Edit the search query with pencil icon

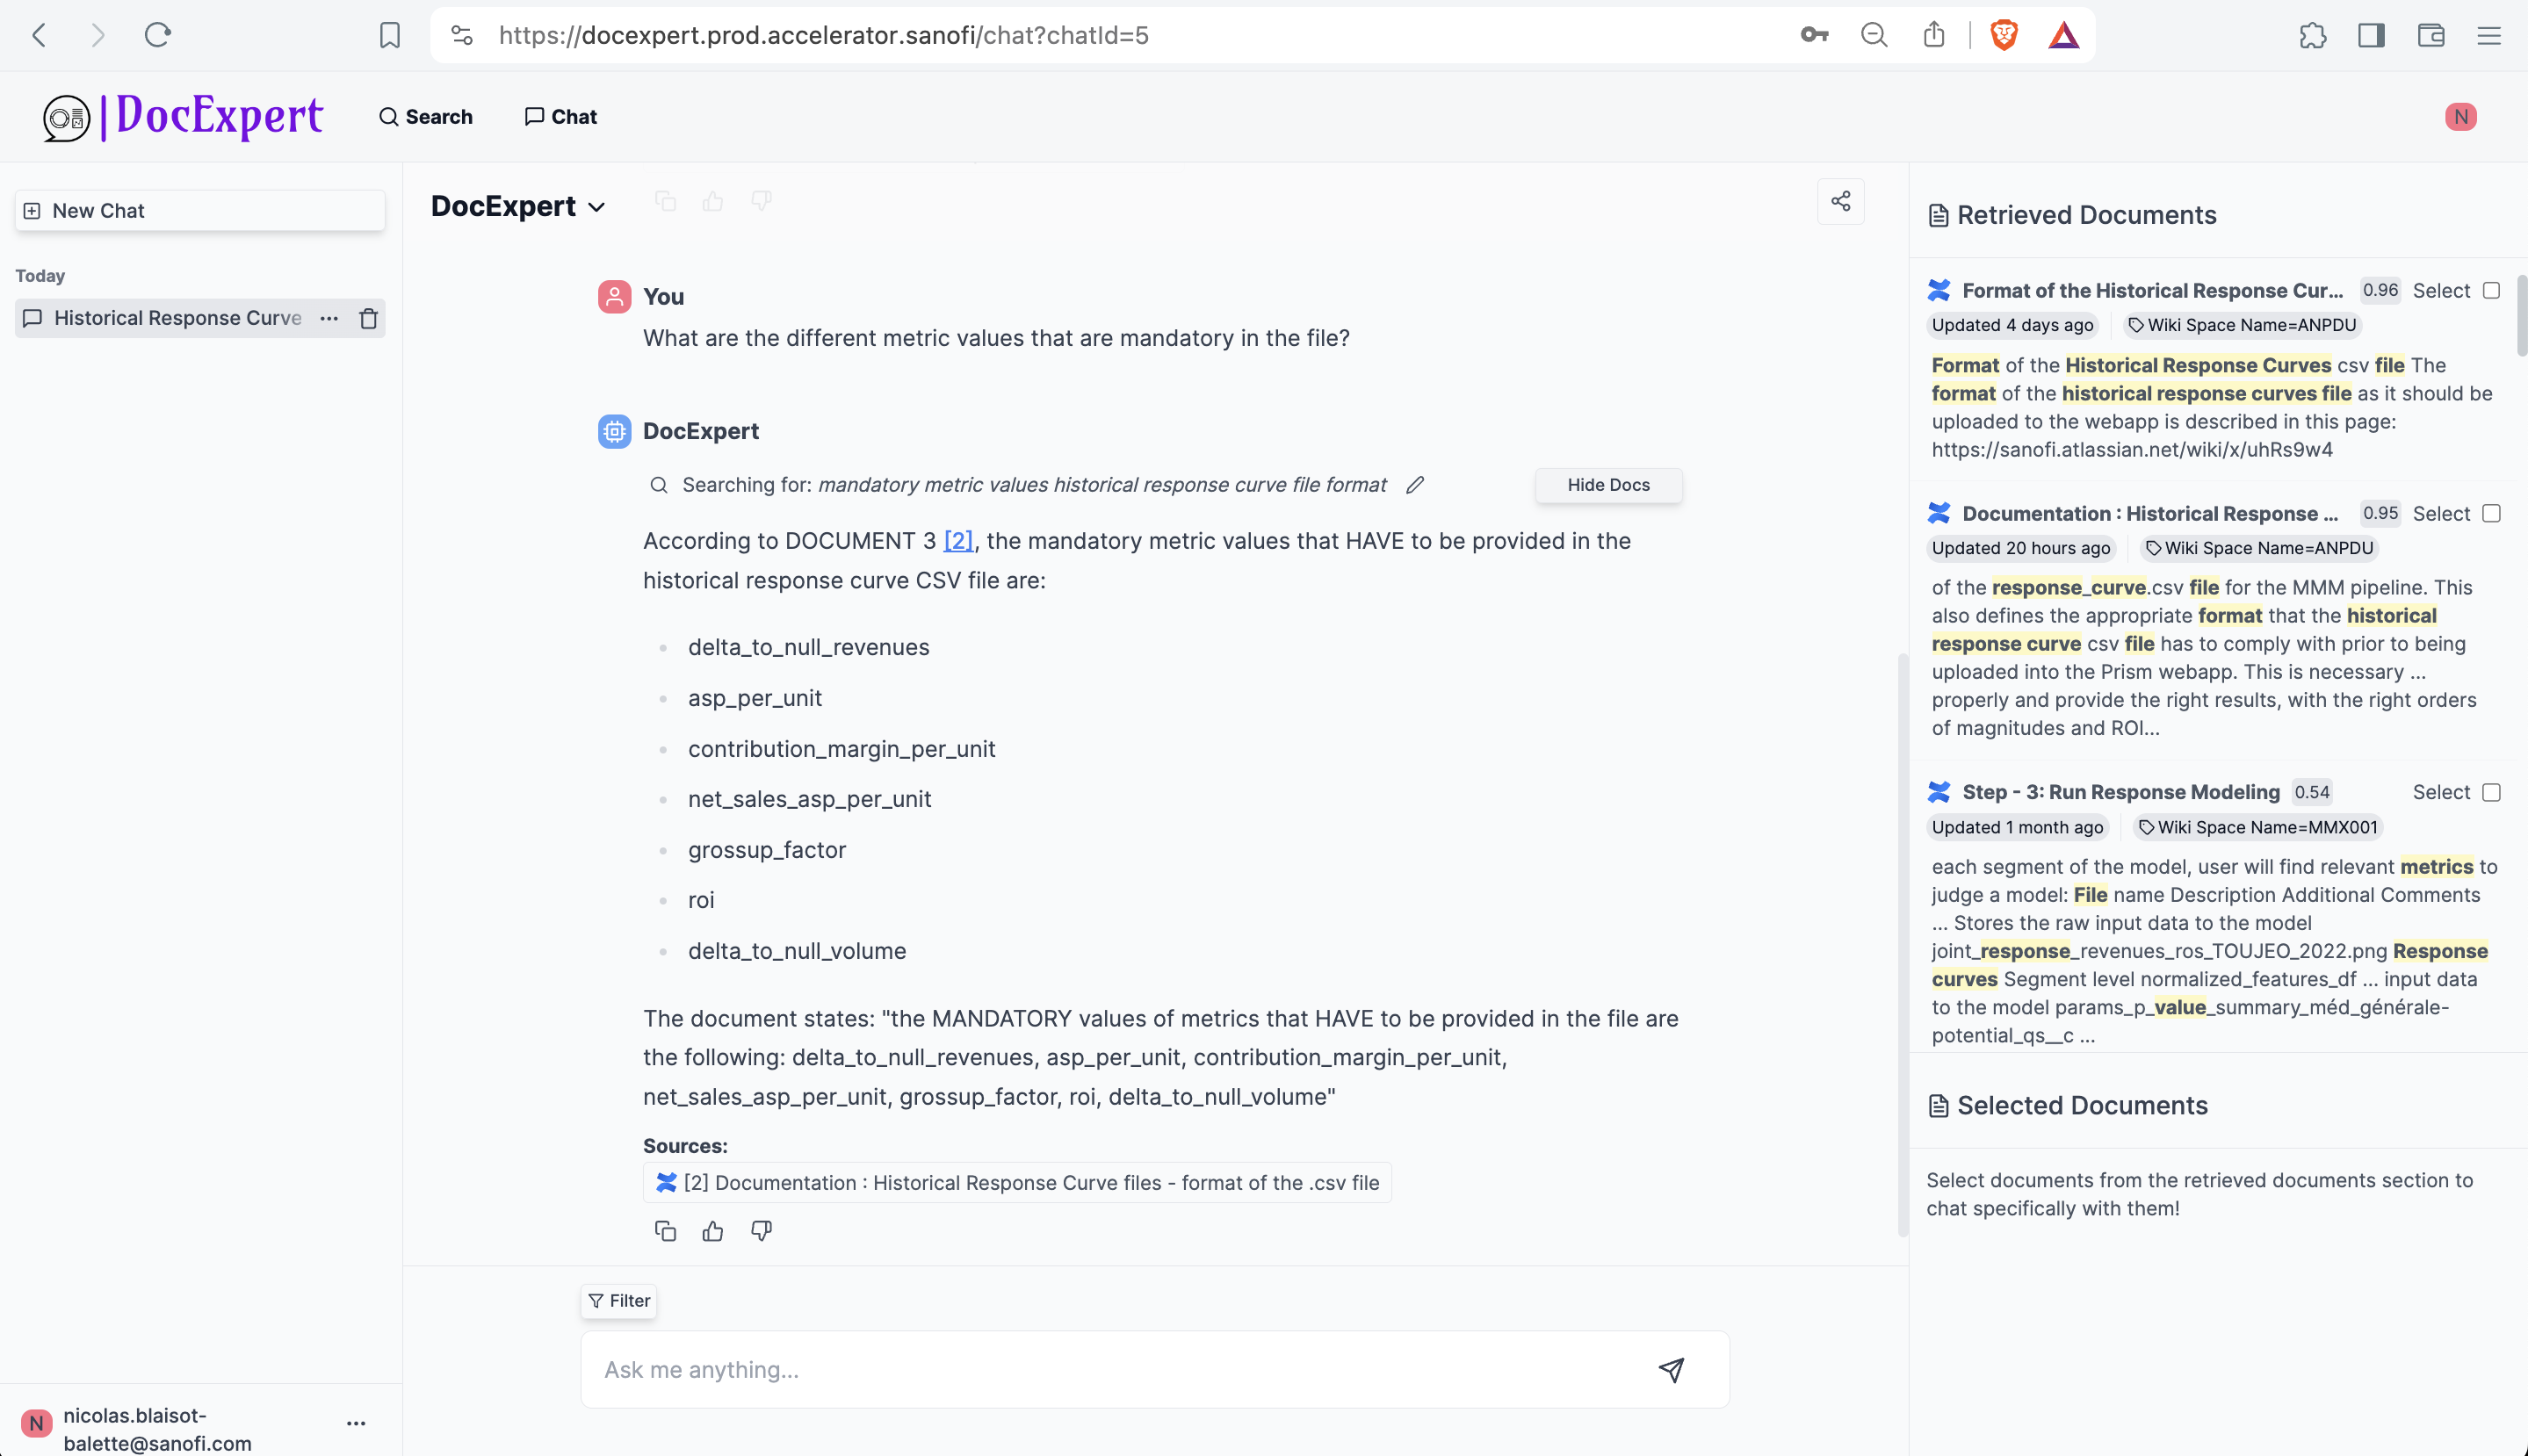coord(1415,485)
